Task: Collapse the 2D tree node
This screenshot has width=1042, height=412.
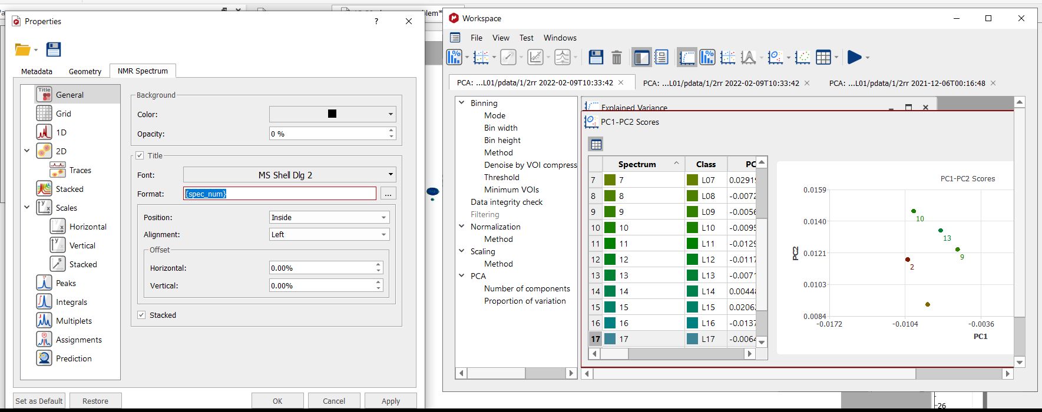Action: click(x=27, y=151)
